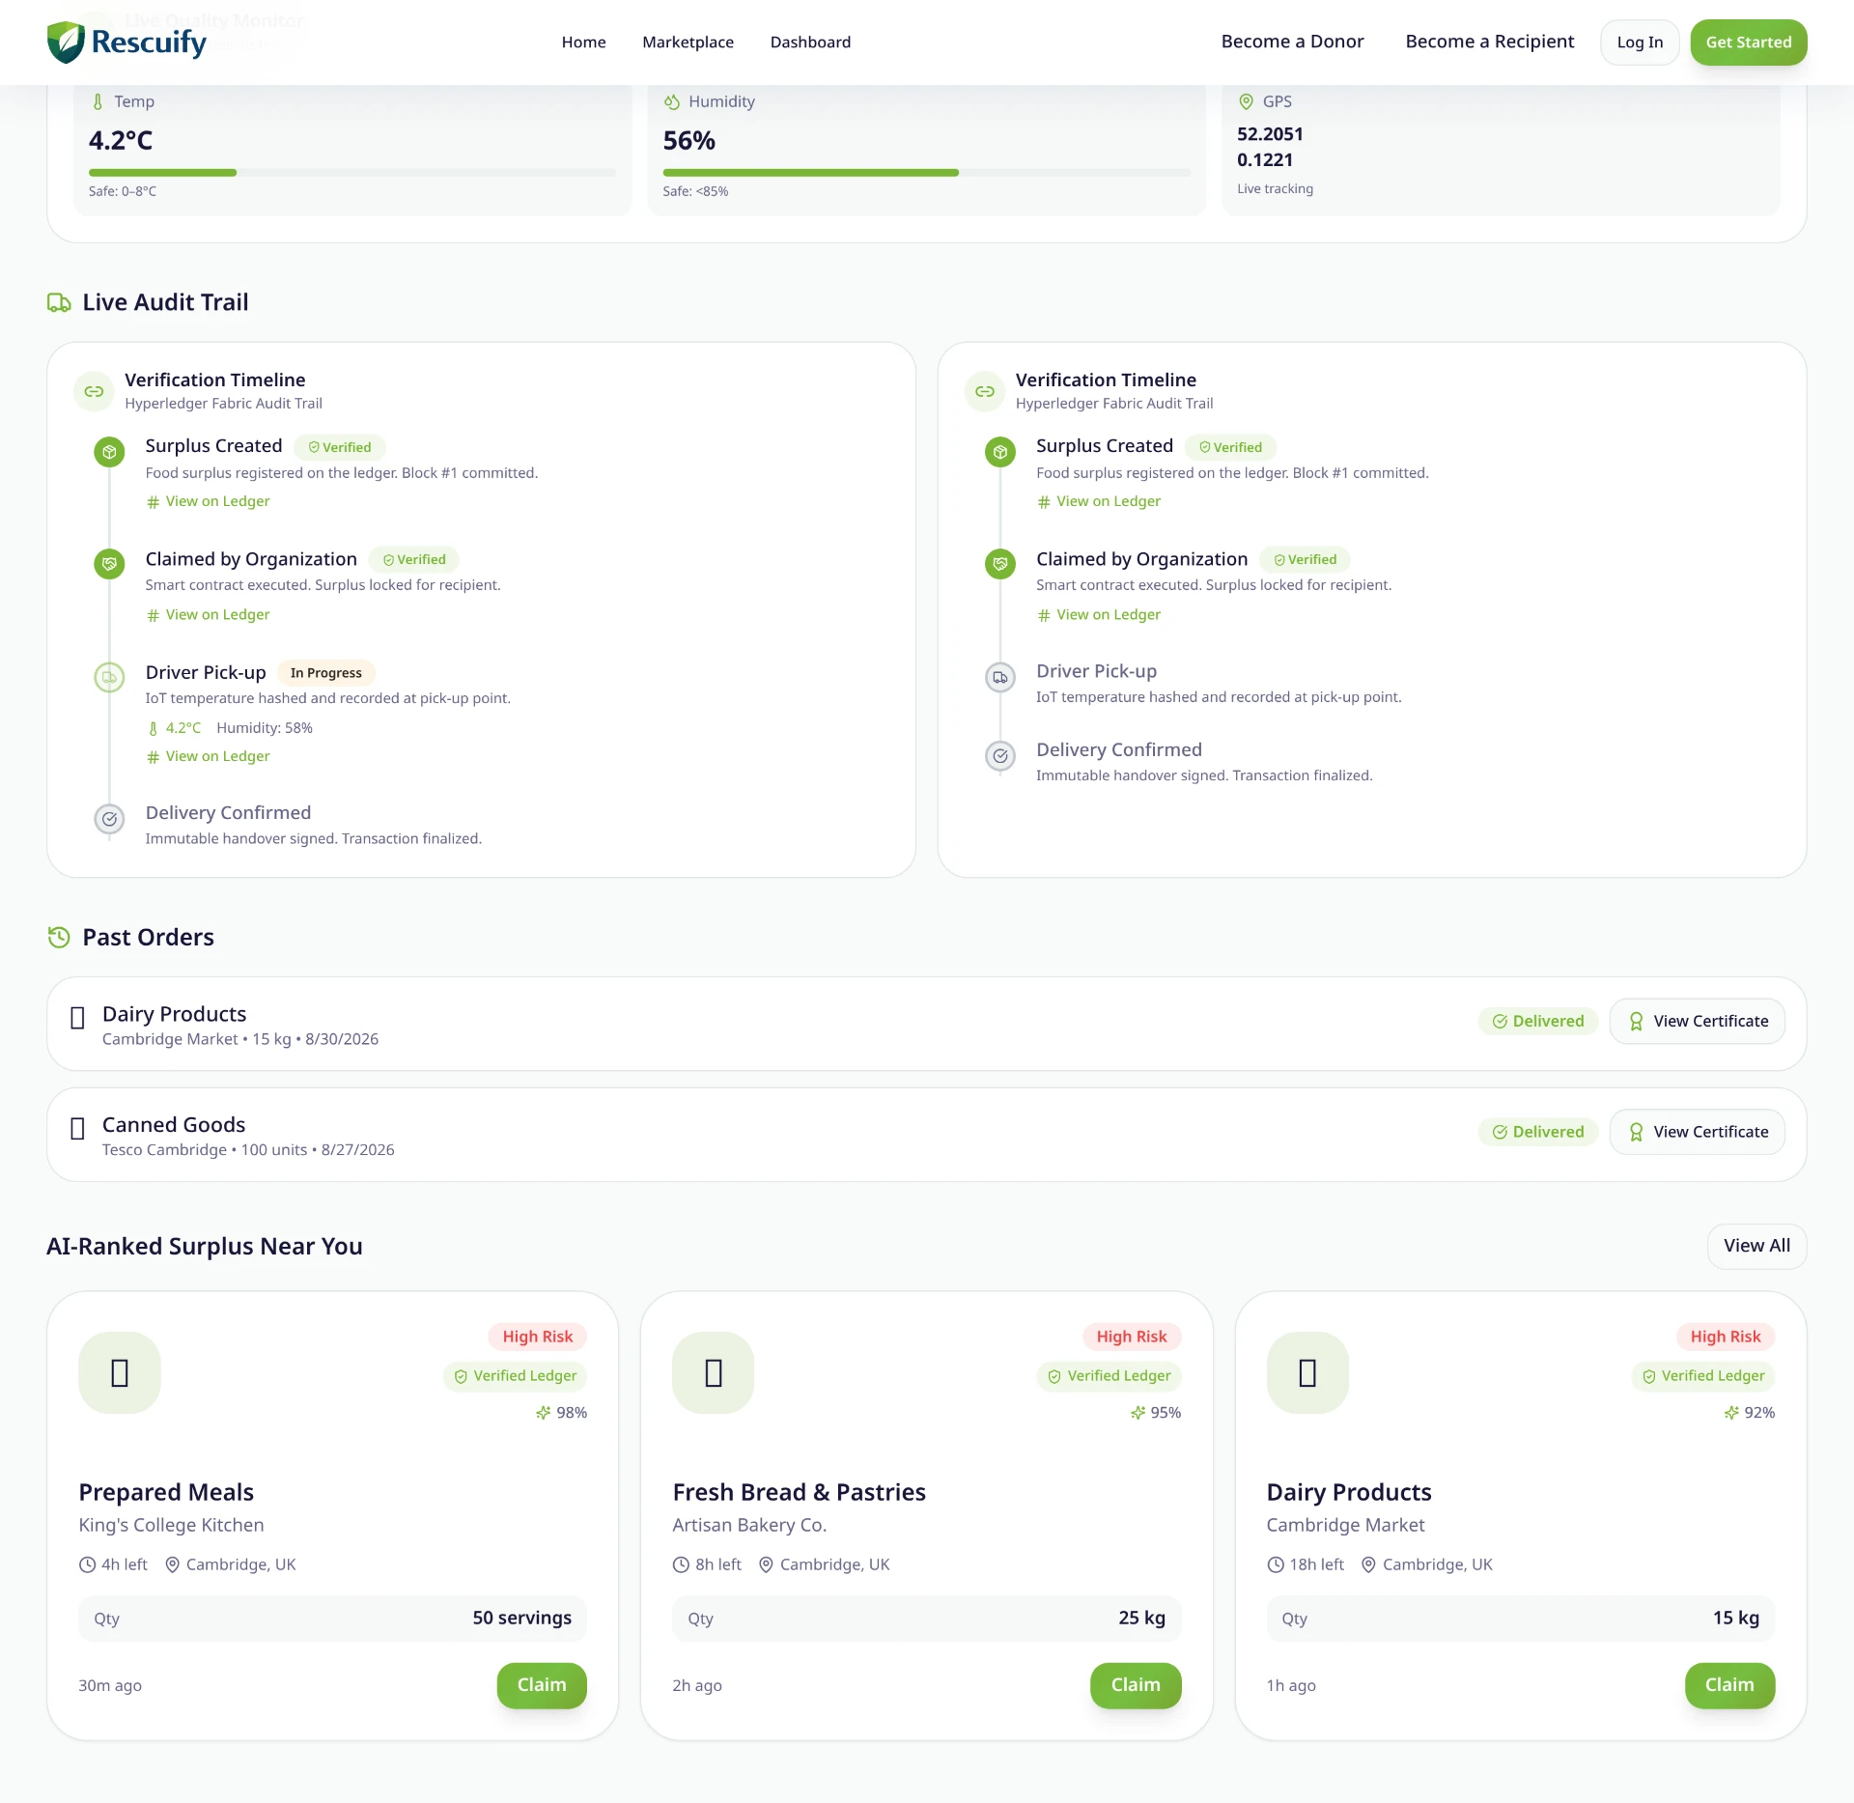Click the 25 kg quantity value
The width and height of the screenshot is (1854, 1803).
[1142, 1618]
